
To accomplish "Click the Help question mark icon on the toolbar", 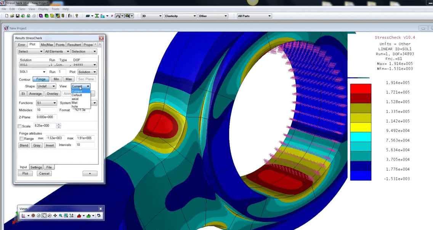I will click(x=76, y=16).
